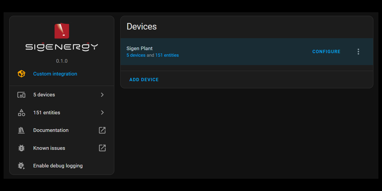Open the three-dot menu for Sigen Plant
This screenshot has width=382, height=191.
(358, 52)
